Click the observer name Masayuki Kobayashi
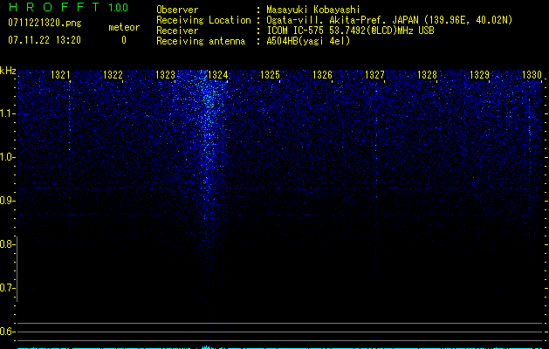 tap(313, 10)
